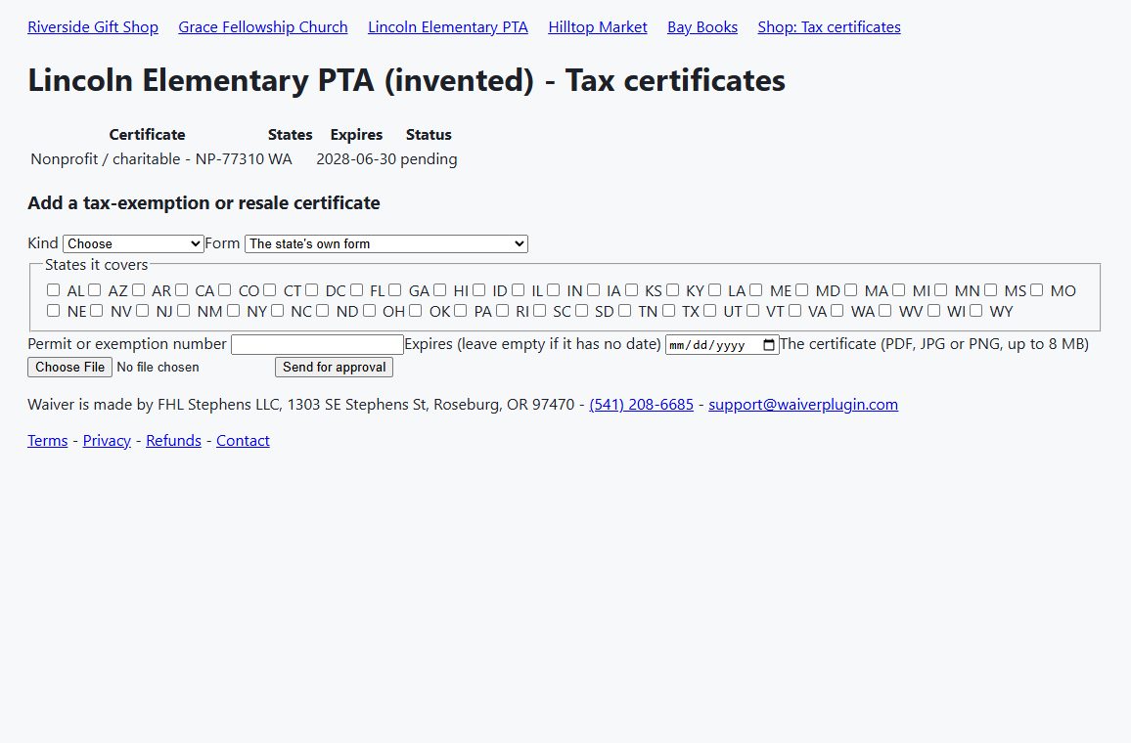This screenshot has height=743, width=1131.
Task: Check the FL state checkbox
Action: coord(356,289)
